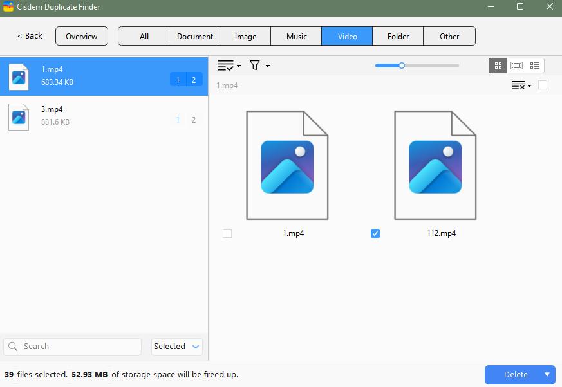Switch to the Image tab

(245, 36)
